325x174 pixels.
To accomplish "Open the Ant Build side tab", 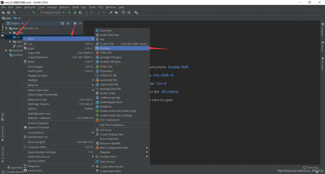I will click(x=322, y=64).
